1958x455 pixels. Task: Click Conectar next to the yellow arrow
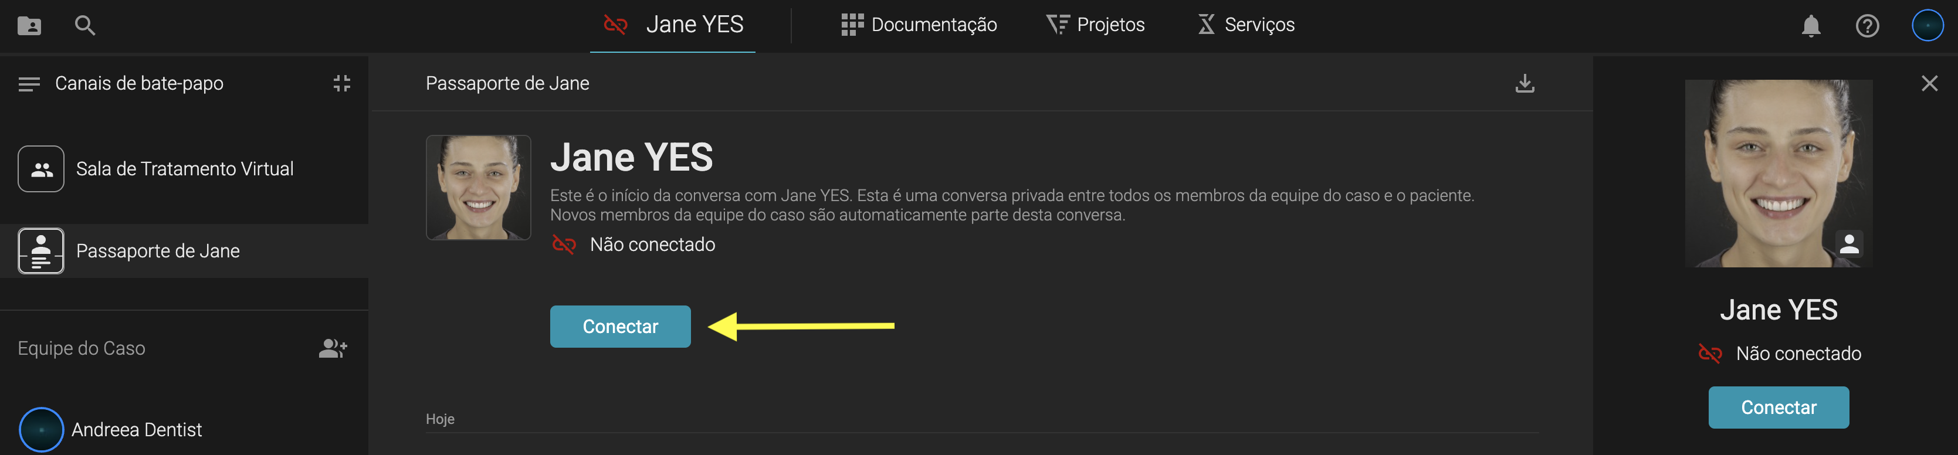click(x=620, y=327)
